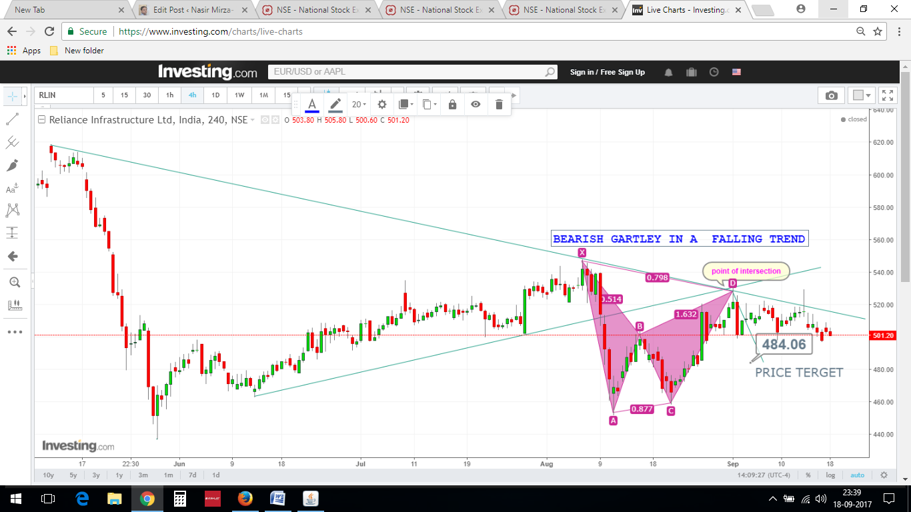Toggle fullscreen chart mode

887,95
